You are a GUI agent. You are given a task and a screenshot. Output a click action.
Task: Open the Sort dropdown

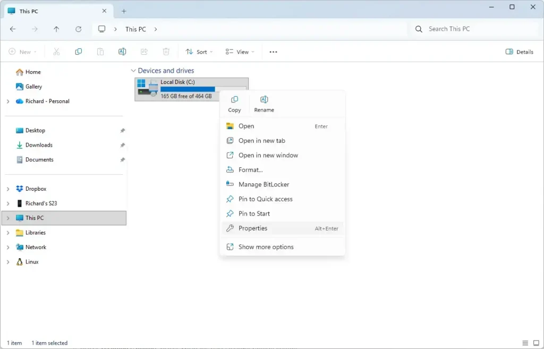coord(199,52)
